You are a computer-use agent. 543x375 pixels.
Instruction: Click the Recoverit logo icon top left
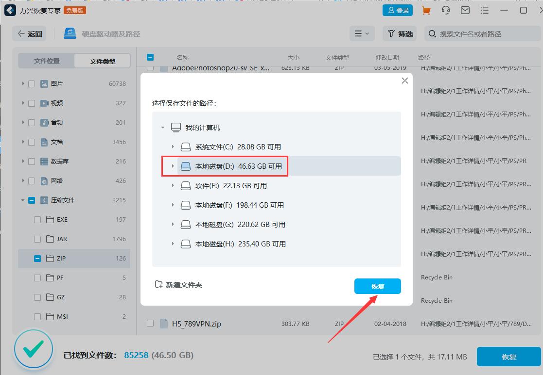(x=10, y=10)
